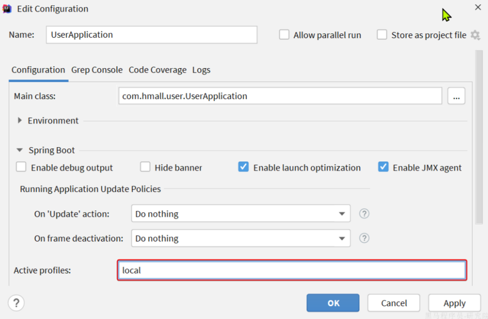The height and width of the screenshot is (319, 488).
Task: Check the Store as project file option
Action: 382,35
